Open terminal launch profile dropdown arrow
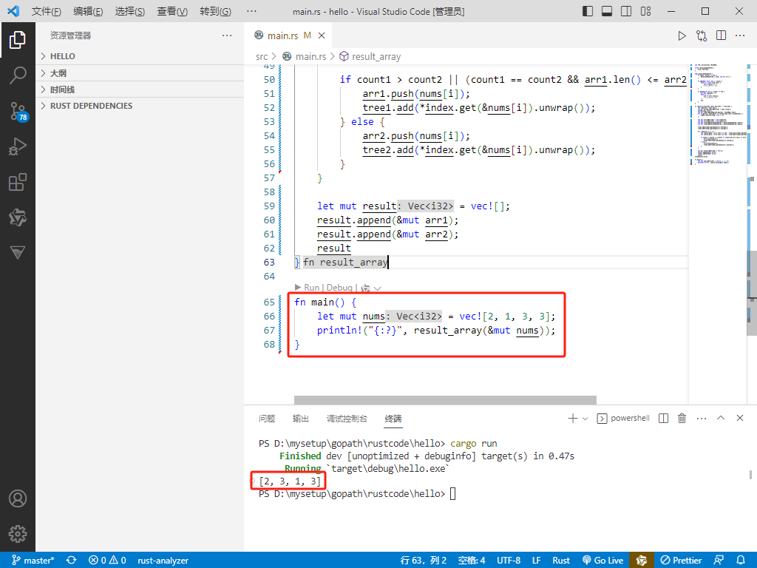757x568 pixels. (x=585, y=419)
